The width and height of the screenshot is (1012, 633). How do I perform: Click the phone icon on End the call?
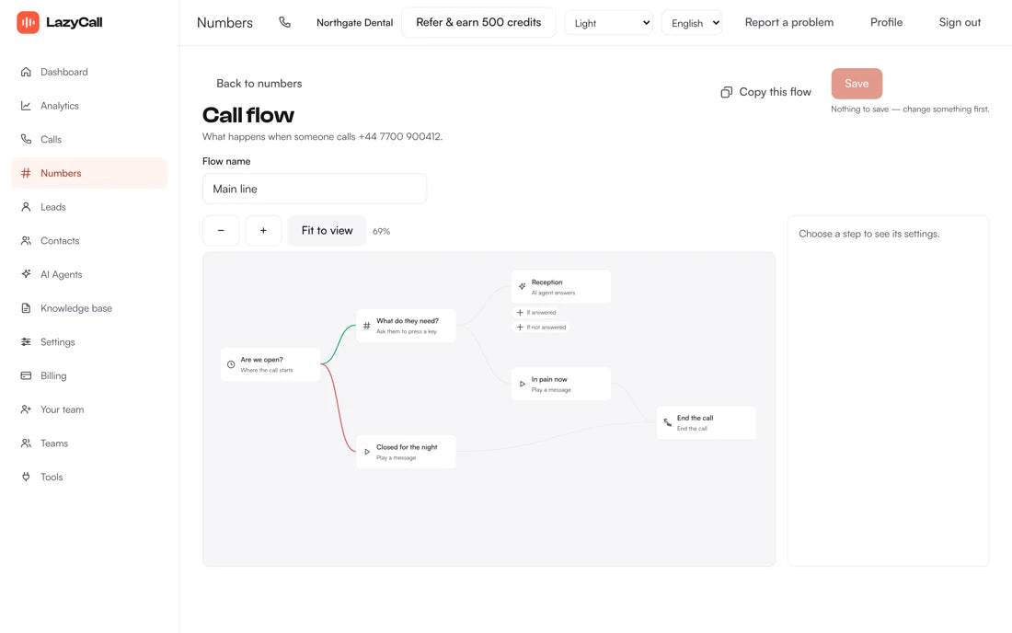click(x=667, y=422)
